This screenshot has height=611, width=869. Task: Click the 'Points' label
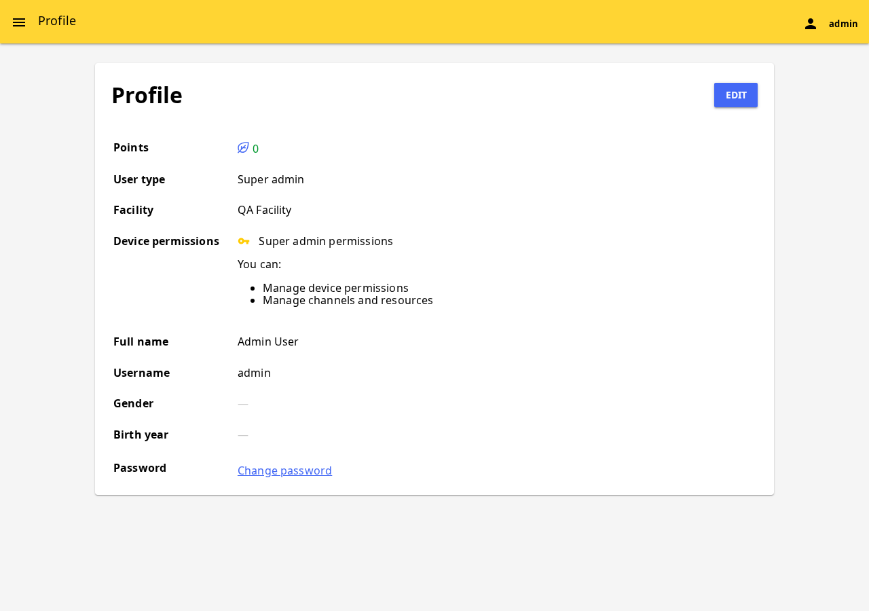coord(131,147)
